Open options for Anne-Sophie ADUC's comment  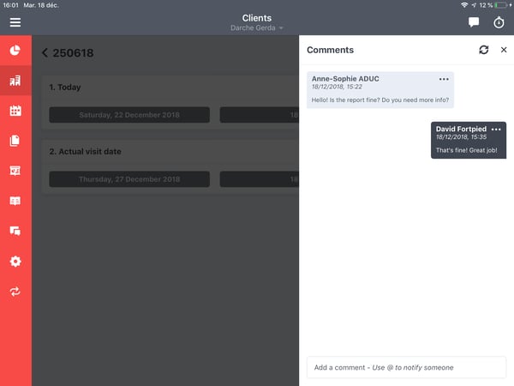click(444, 79)
